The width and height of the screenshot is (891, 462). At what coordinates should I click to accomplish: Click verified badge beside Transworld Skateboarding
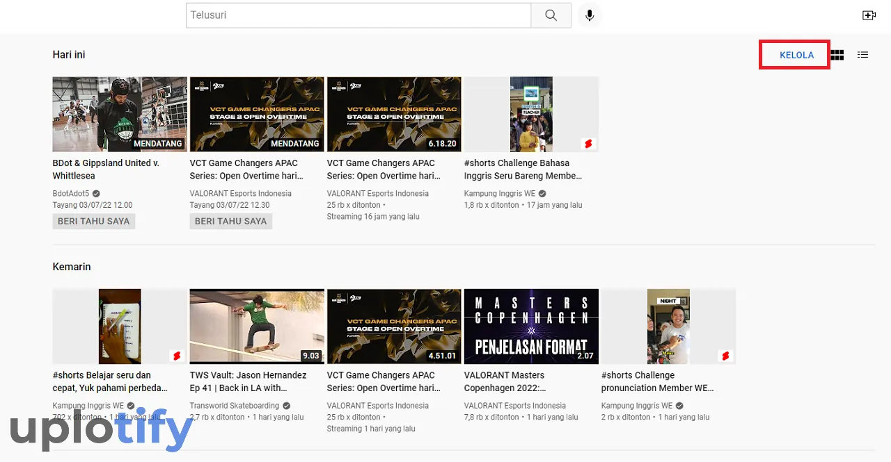tap(286, 406)
